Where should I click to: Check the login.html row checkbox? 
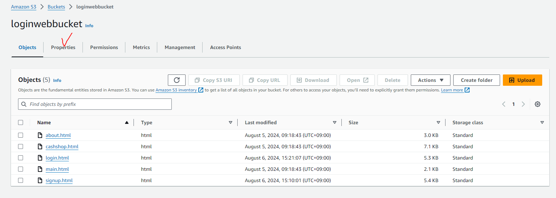21,158
